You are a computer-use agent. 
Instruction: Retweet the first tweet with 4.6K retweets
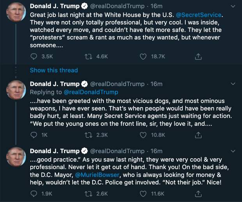(x=89, y=57)
